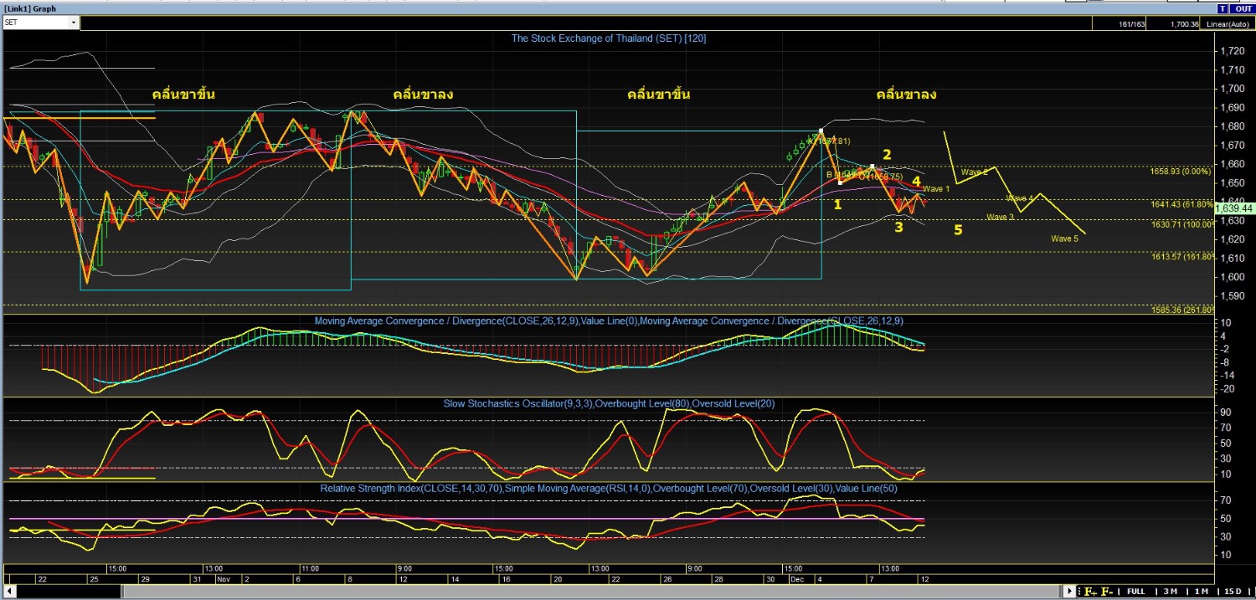Click the Wave 3 projection label
The width and height of the screenshot is (1256, 600).
1000,217
